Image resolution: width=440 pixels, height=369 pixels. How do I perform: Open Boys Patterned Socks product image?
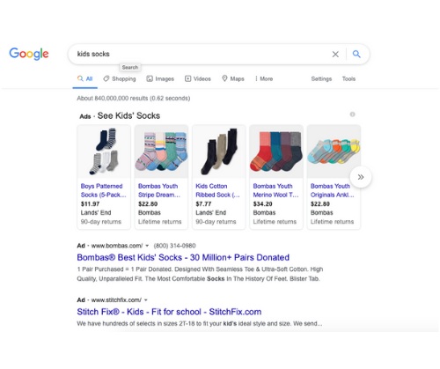(104, 151)
